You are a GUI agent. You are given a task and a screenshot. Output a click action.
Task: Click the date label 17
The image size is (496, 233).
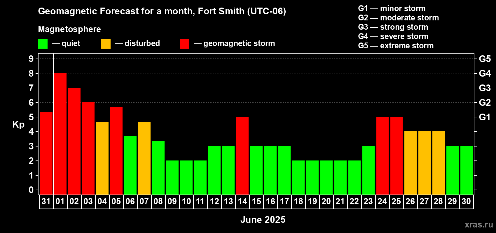click(x=284, y=201)
